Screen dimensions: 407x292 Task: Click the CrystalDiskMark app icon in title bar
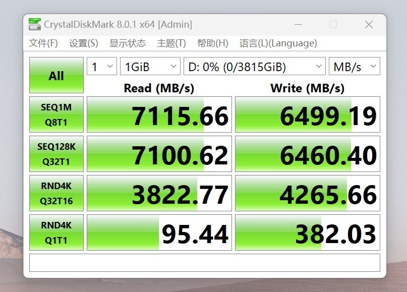tap(35, 24)
